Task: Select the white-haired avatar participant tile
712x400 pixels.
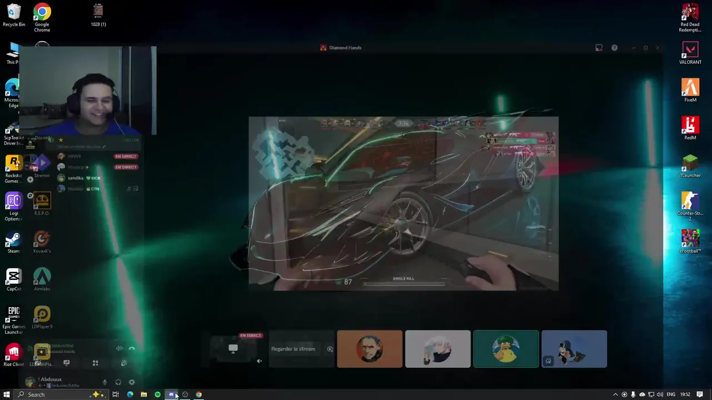Action: 438,349
